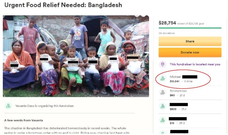This screenshot has height=135, width=228.
Task: Click the avatar icon beside the $10 donation
Action: [x=163, y=120]
